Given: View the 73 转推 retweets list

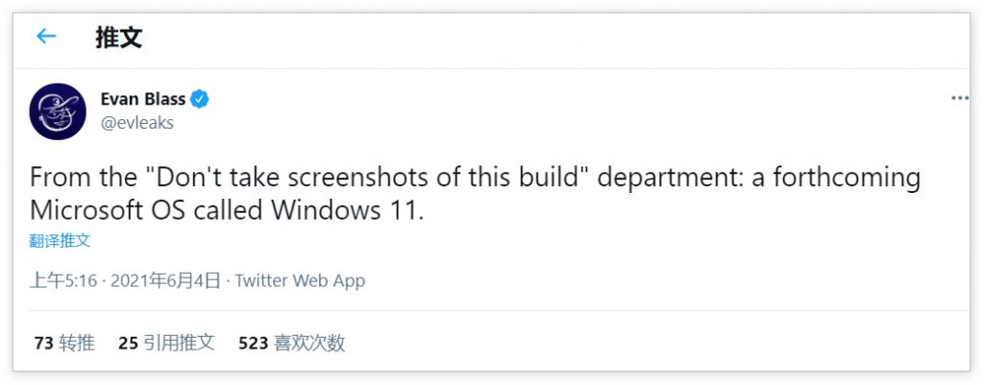Looking at the screenshot, I should (x=63, y=343).
